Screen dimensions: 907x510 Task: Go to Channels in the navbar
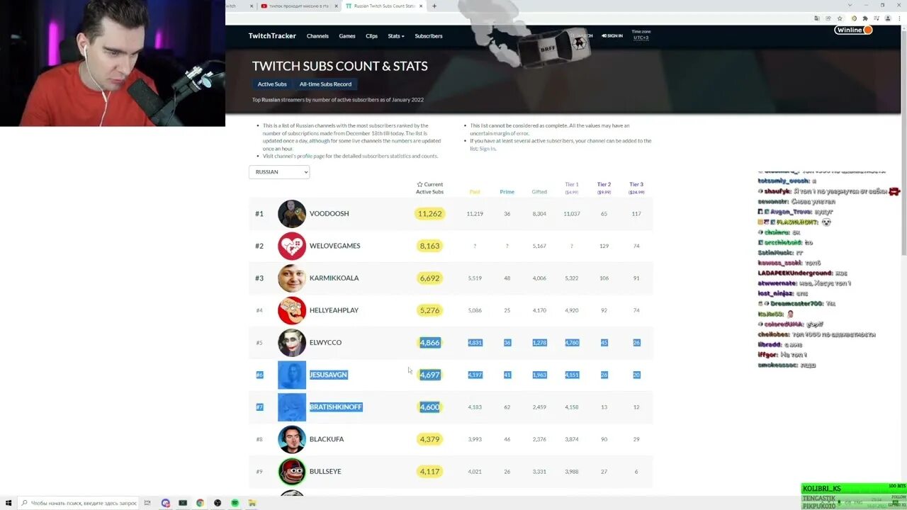point(317,36)
